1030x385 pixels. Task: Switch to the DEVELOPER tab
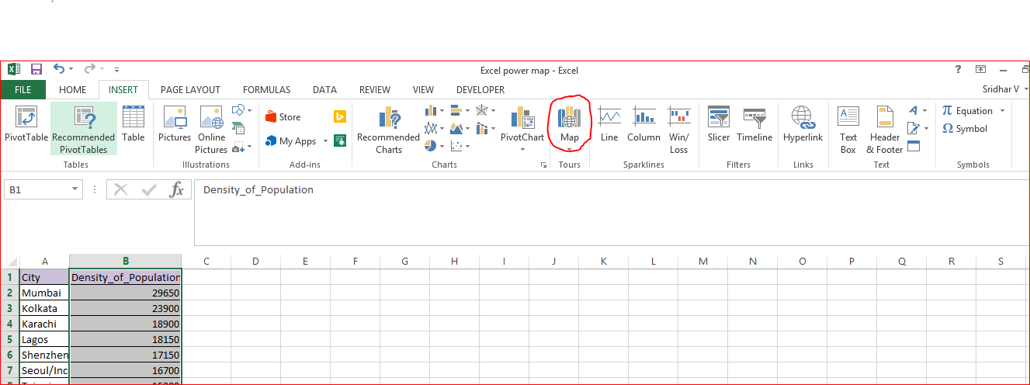click(x=480, y=90)
